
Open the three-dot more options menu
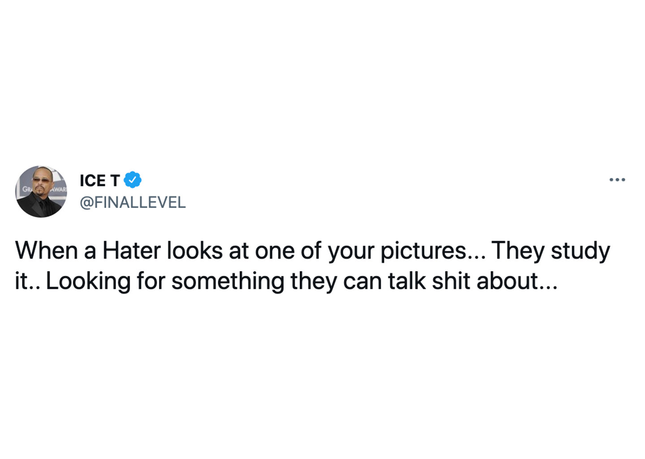pos(617,180)
